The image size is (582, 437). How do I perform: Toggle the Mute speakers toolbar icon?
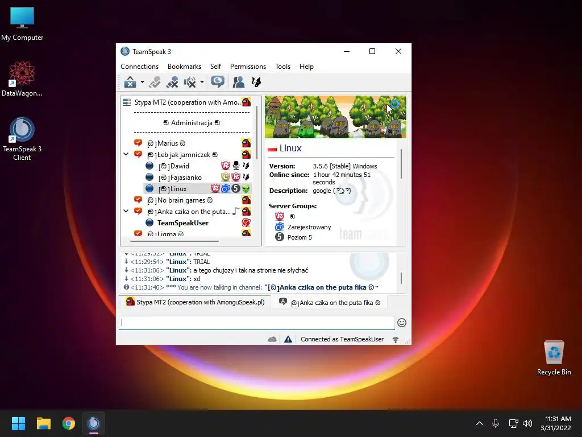190,82
